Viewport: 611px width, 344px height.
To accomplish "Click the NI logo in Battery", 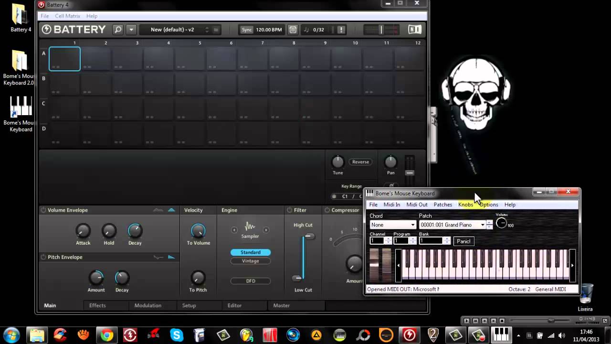I will pyautogui.click(x=415, y=30).
